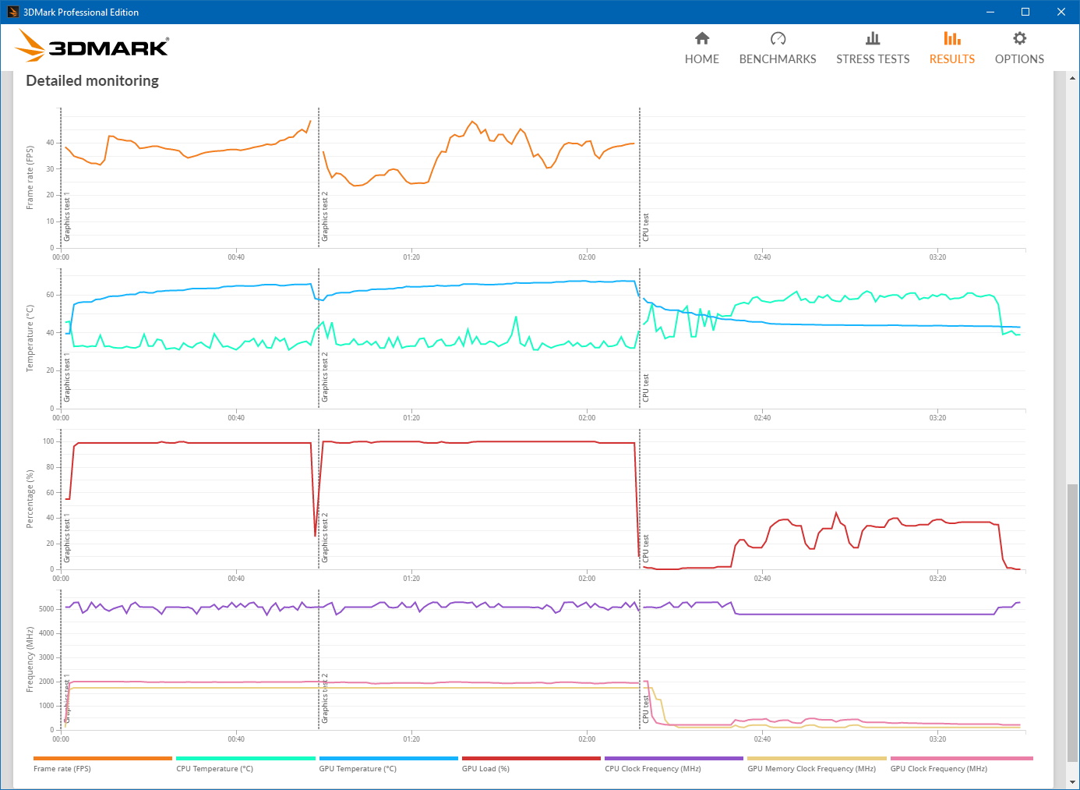Switch to the STRESS TESTS tab

[873, 59]
